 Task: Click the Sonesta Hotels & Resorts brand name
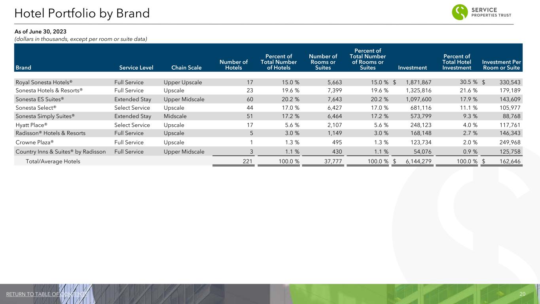tap(49, 90)
